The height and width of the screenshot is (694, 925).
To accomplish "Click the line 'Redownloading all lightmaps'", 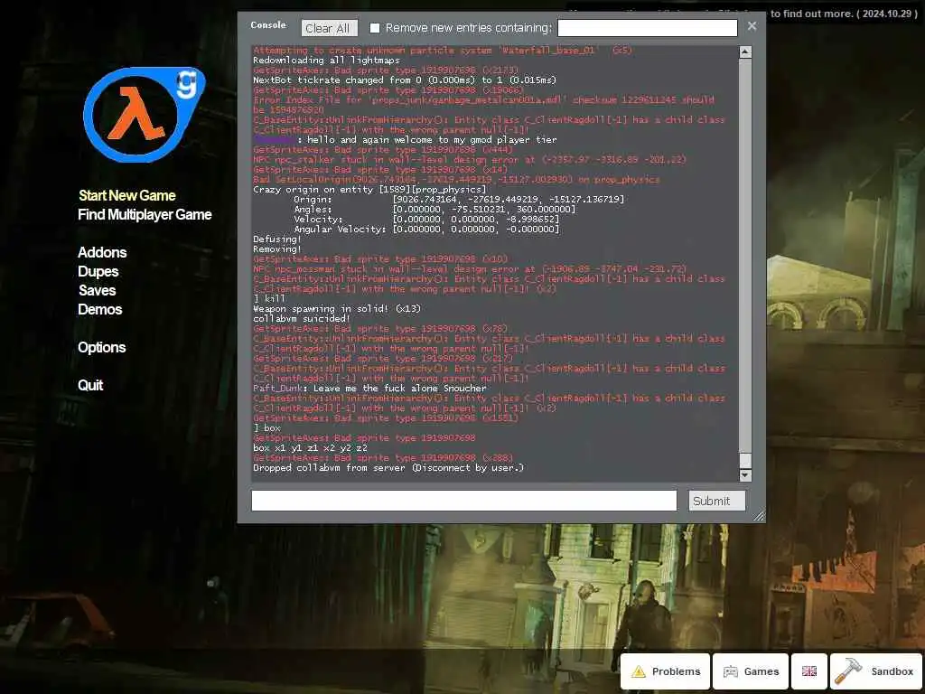I will coord(326,61).
